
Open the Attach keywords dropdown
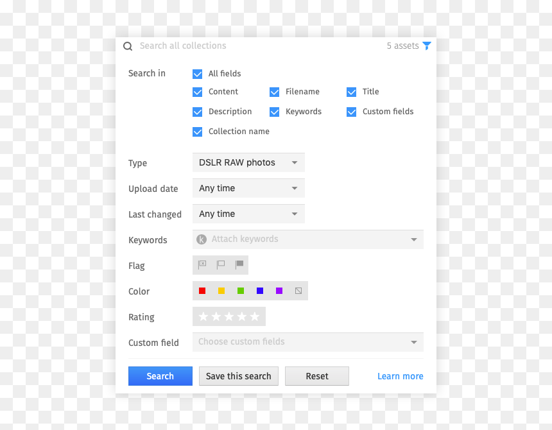[x=308, y=239]
